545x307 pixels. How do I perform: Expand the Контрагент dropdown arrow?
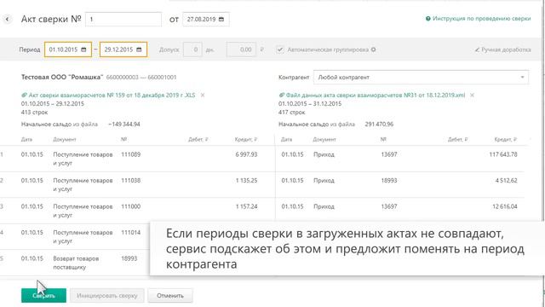(522, 78)
